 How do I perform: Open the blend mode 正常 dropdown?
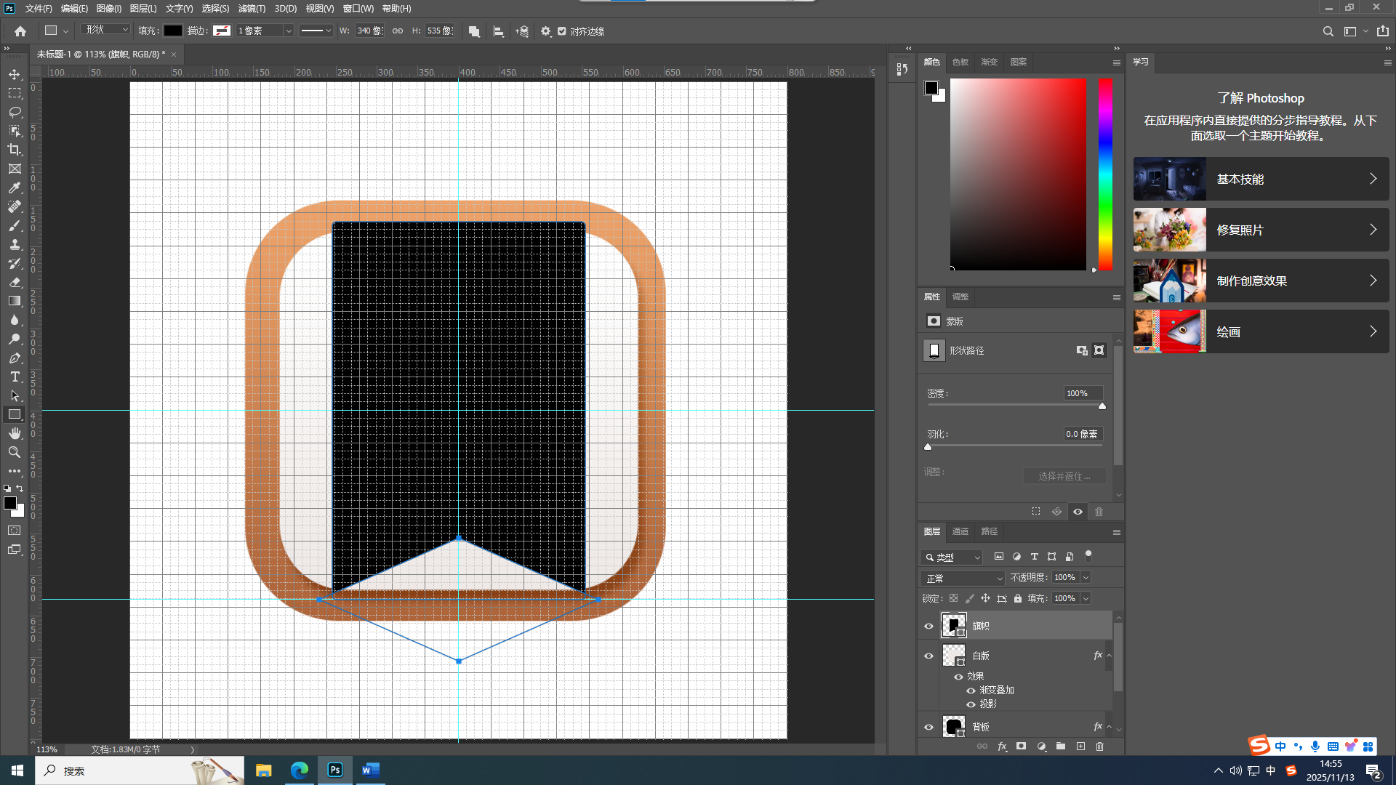pyautogui.click(x=962, y=578)
